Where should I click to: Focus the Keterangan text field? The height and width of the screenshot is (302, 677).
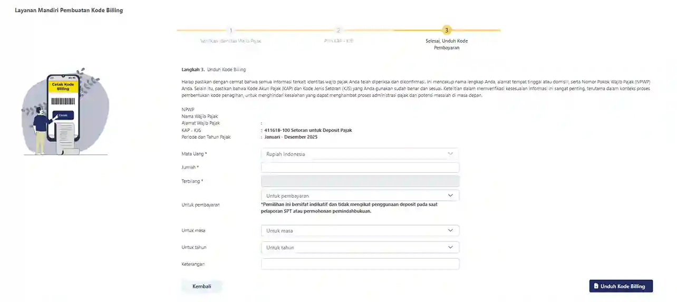(360, 264)
